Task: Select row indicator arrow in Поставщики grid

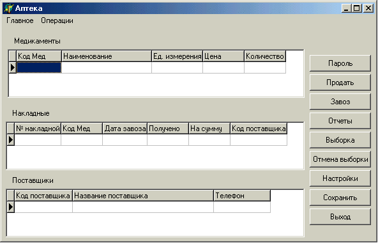Action: [11, 207]
